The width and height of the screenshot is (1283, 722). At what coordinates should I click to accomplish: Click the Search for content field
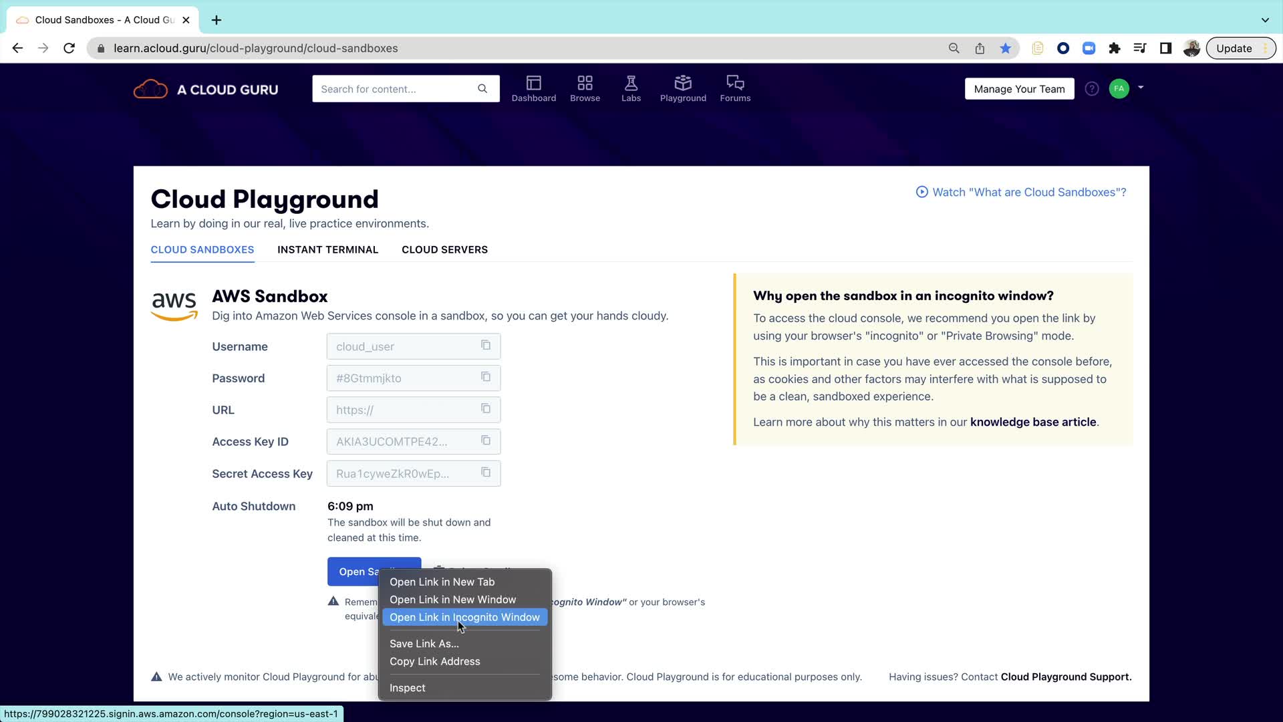[x=394, y=89]
